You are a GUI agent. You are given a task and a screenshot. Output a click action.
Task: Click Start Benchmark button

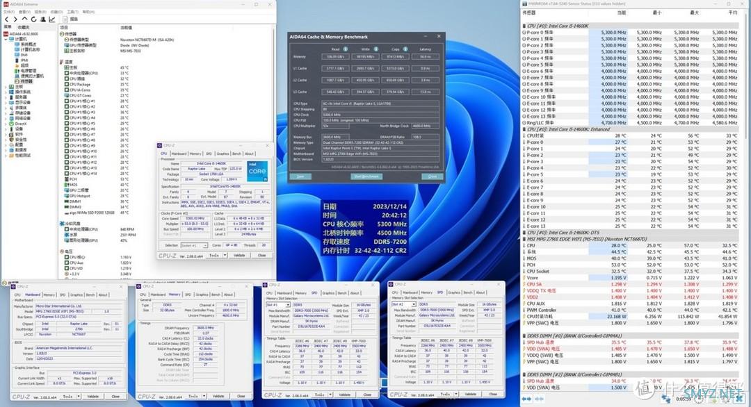coord(367,176)
